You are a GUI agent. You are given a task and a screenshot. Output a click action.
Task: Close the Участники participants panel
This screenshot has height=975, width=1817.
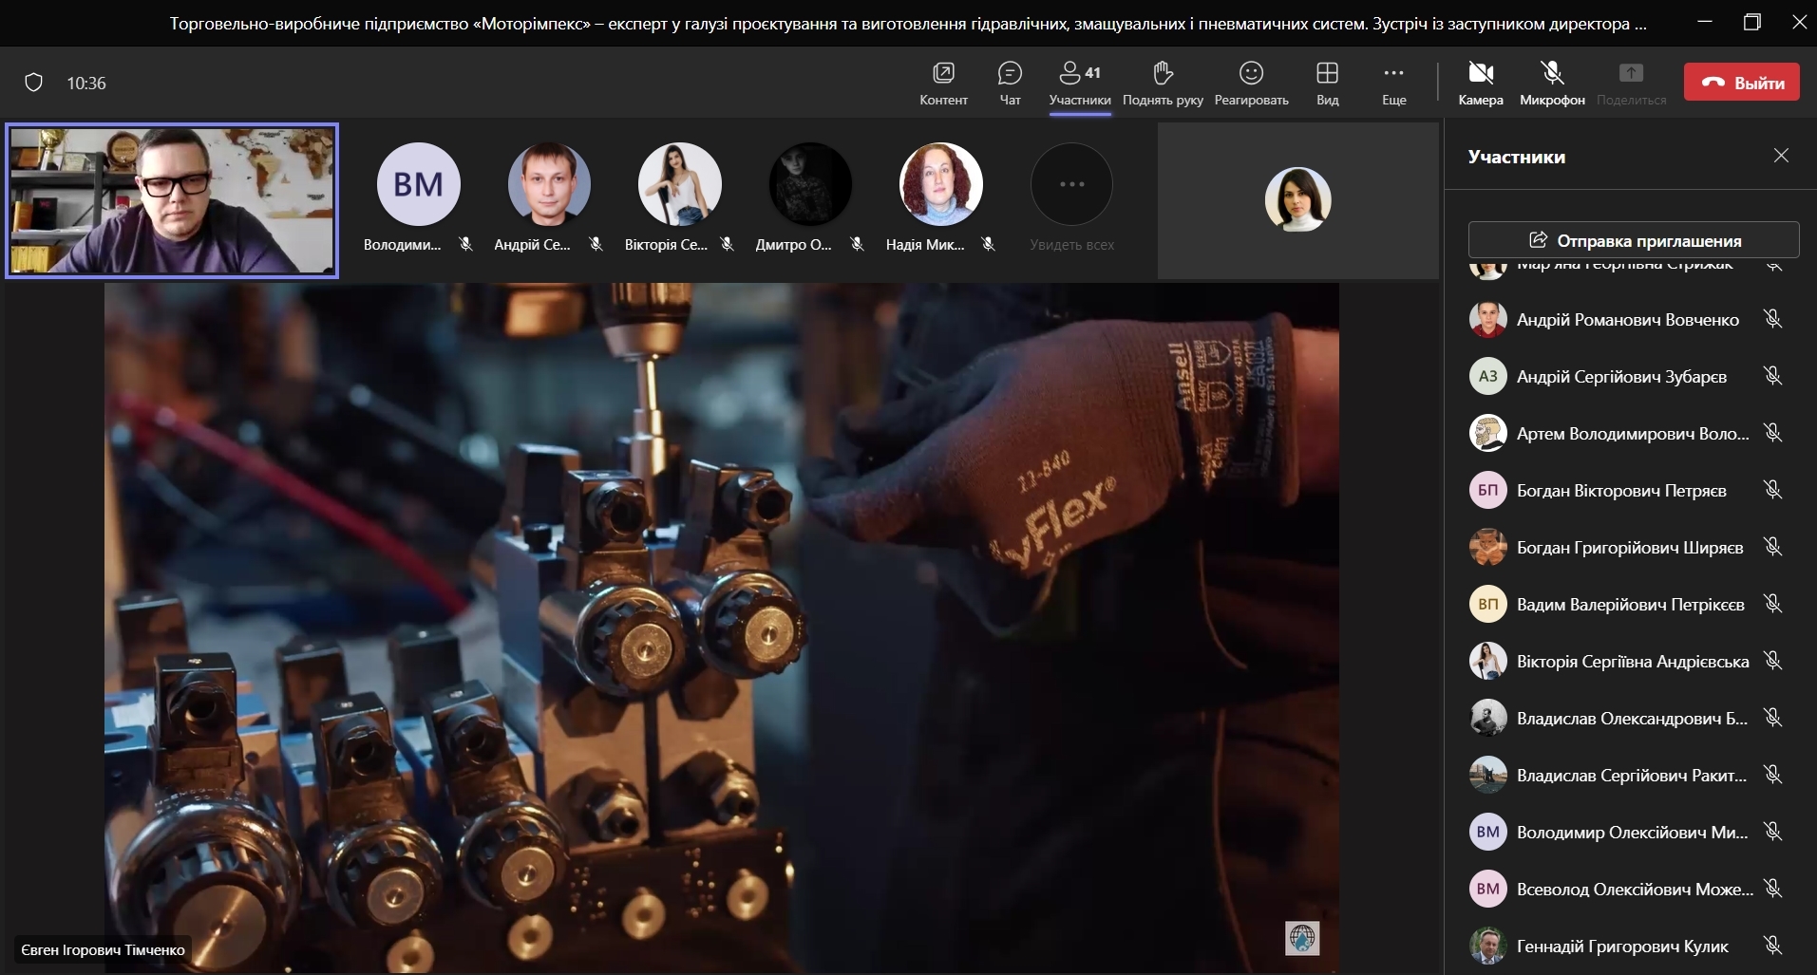[1781, 156]
